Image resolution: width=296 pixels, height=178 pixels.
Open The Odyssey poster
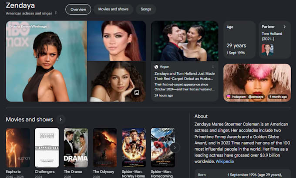(105, 148)
